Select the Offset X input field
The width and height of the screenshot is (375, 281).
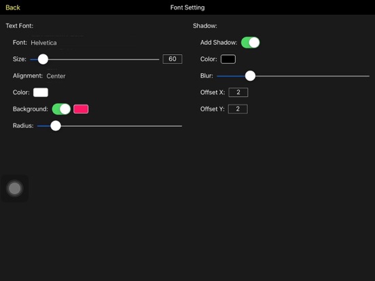[x=238, y=92]
